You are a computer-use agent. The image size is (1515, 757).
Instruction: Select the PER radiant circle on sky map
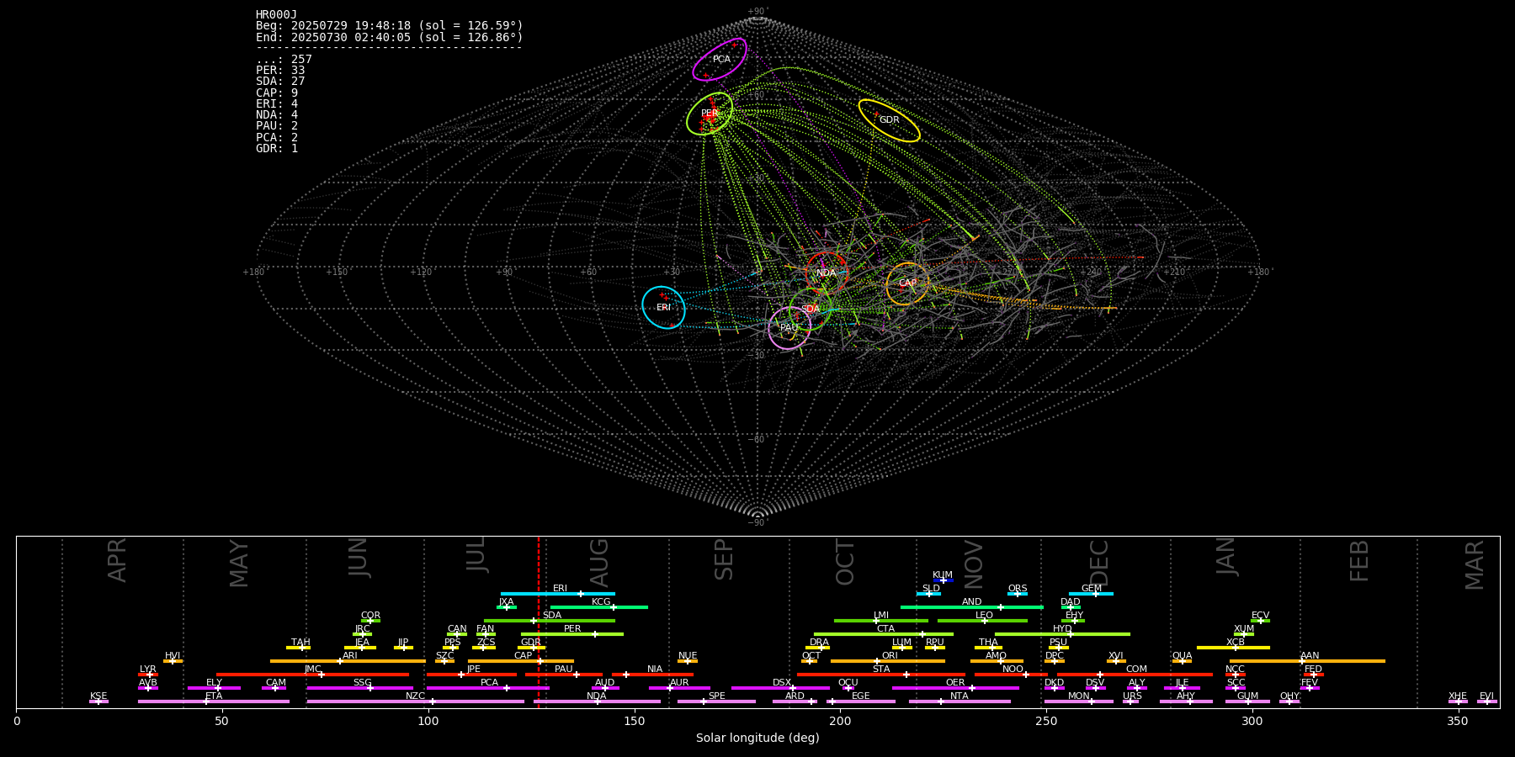710,114
